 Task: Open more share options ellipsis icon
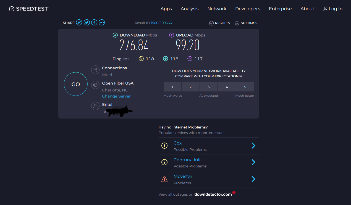coord(102,23)
